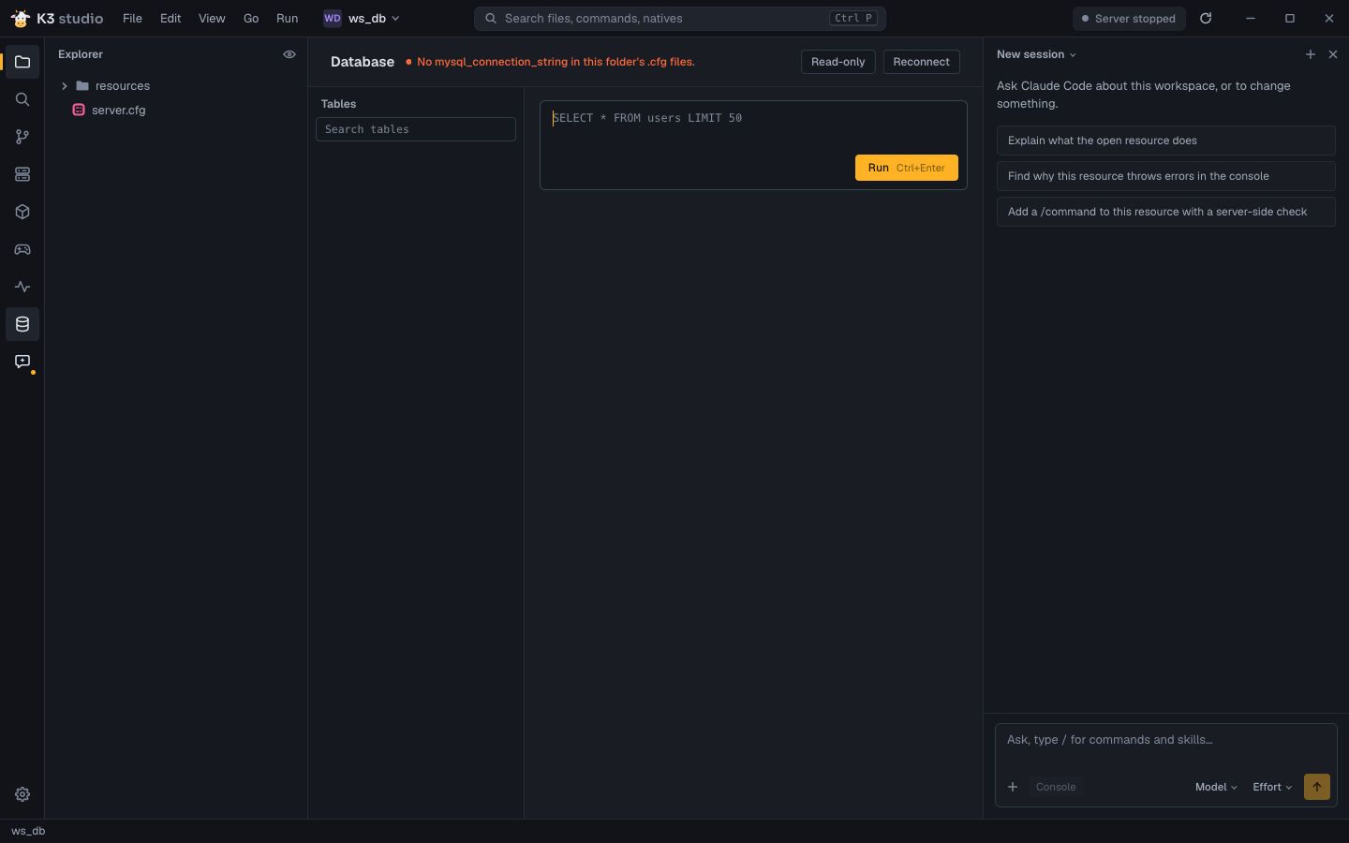
Task: Open the View menu
Action: click(212, 18)
